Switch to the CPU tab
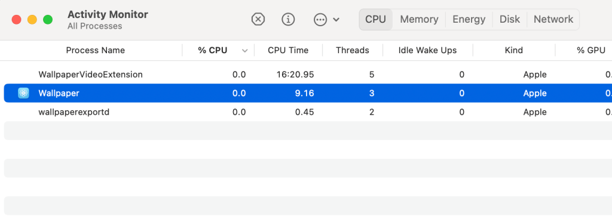Viewport: 612px width, 219px height. pos(375,20)
